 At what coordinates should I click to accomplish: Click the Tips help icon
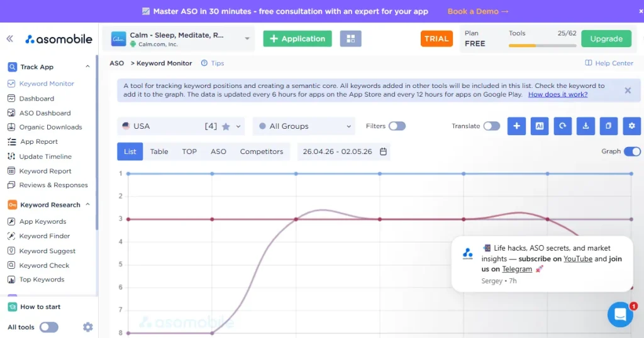click(204, 63)
